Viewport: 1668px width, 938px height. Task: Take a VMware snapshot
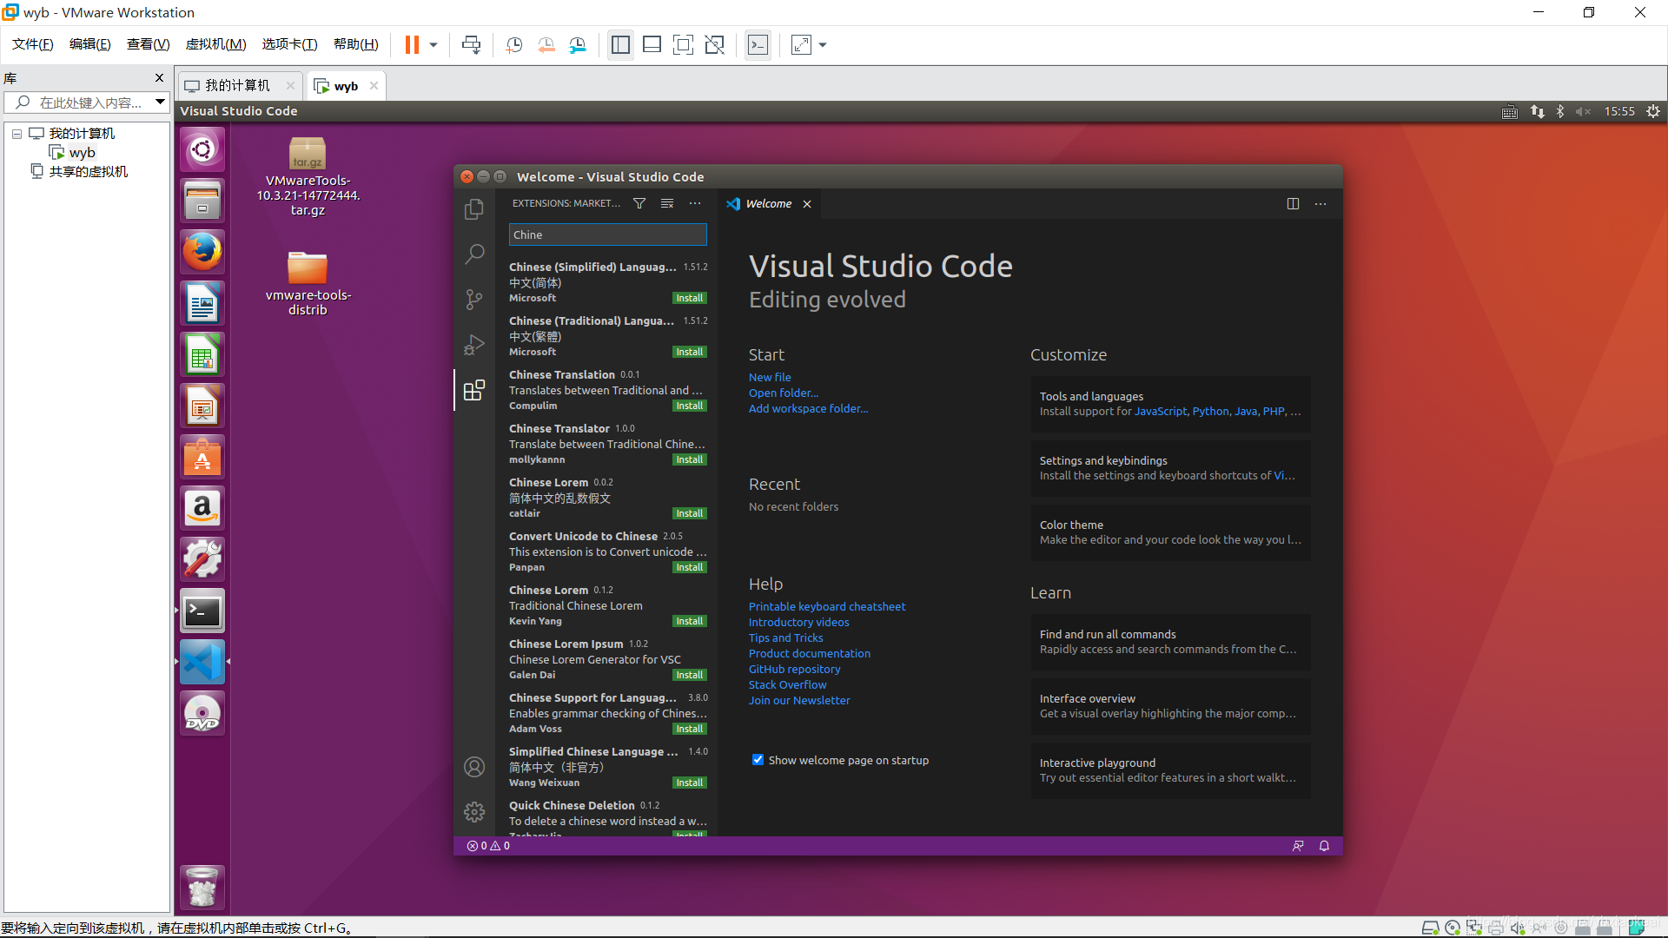tap(514, 44)
